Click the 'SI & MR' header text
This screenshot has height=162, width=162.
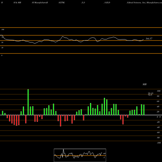click(17, 3)
